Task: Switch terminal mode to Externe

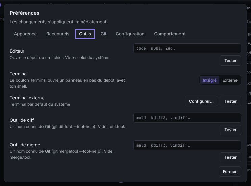Action: point(230,80)
